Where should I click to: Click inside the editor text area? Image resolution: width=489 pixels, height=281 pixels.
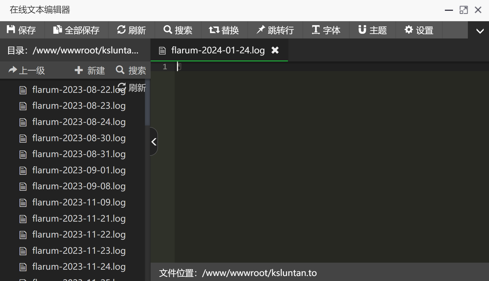click(306, 153)
